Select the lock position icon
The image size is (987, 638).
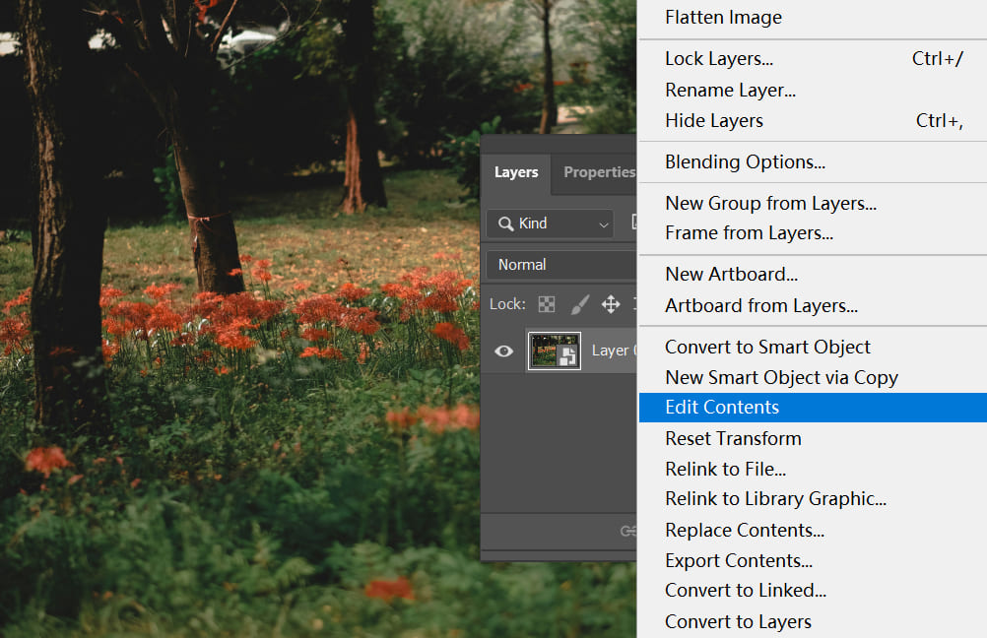pos(611,304)
